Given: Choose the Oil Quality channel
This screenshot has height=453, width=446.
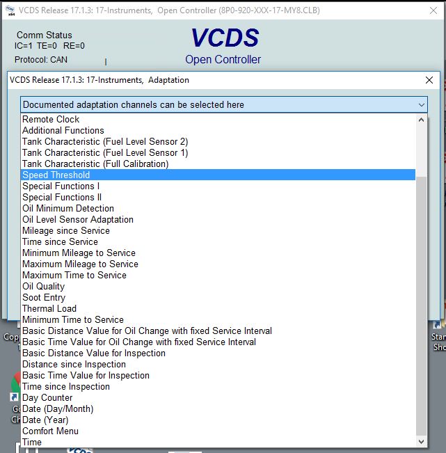Looking at the screenshot, I should tap(218, 286).
